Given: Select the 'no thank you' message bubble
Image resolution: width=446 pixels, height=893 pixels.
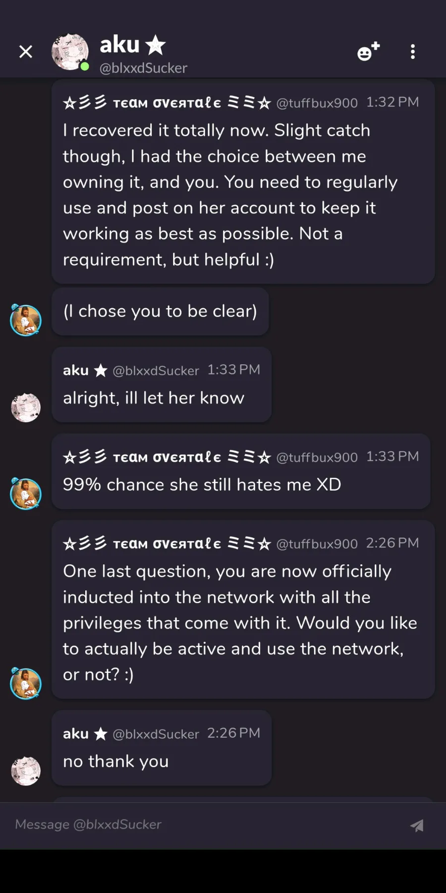Looking at the screenshot, I should [162, 748].
